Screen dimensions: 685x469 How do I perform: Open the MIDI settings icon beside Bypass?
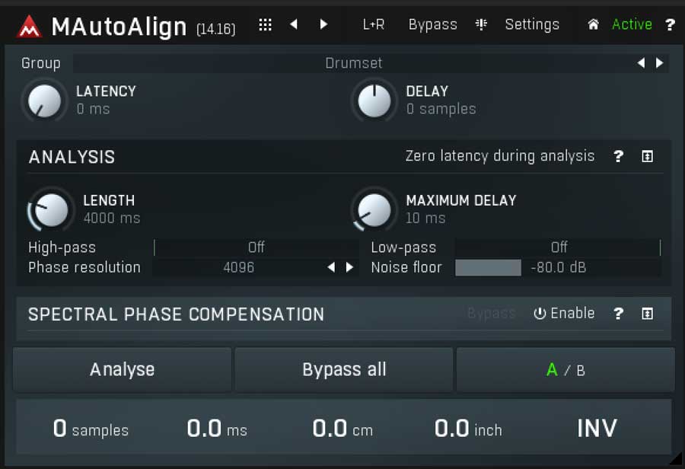tap(481, 24)
